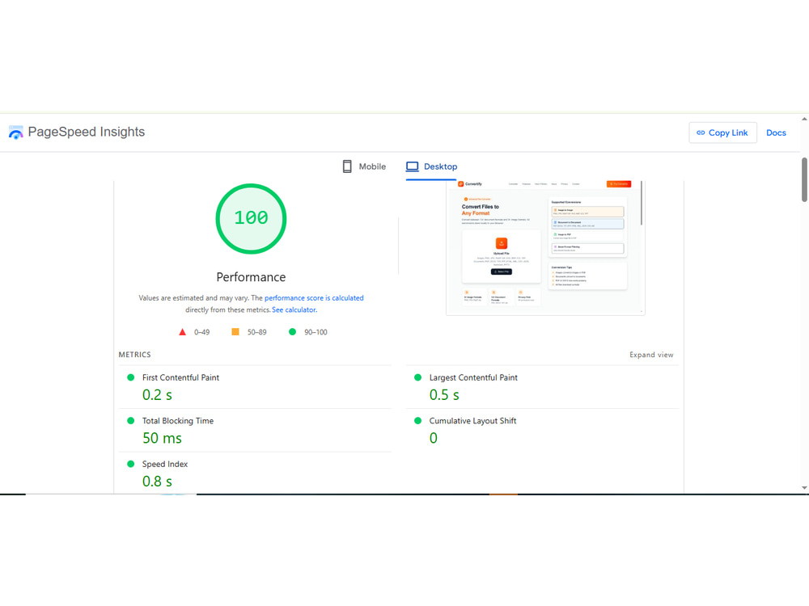Open the 'See calculator' link

pyautogui.click(x=294, y=309)
